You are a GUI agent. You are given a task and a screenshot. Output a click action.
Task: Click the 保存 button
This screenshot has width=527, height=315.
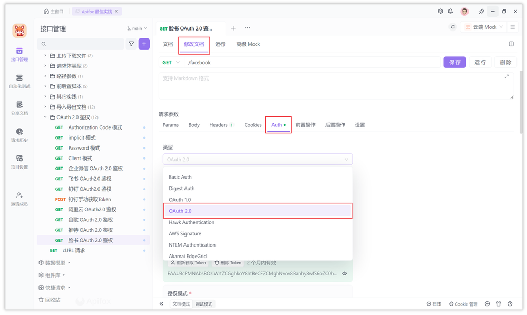(x=454, y=62)
